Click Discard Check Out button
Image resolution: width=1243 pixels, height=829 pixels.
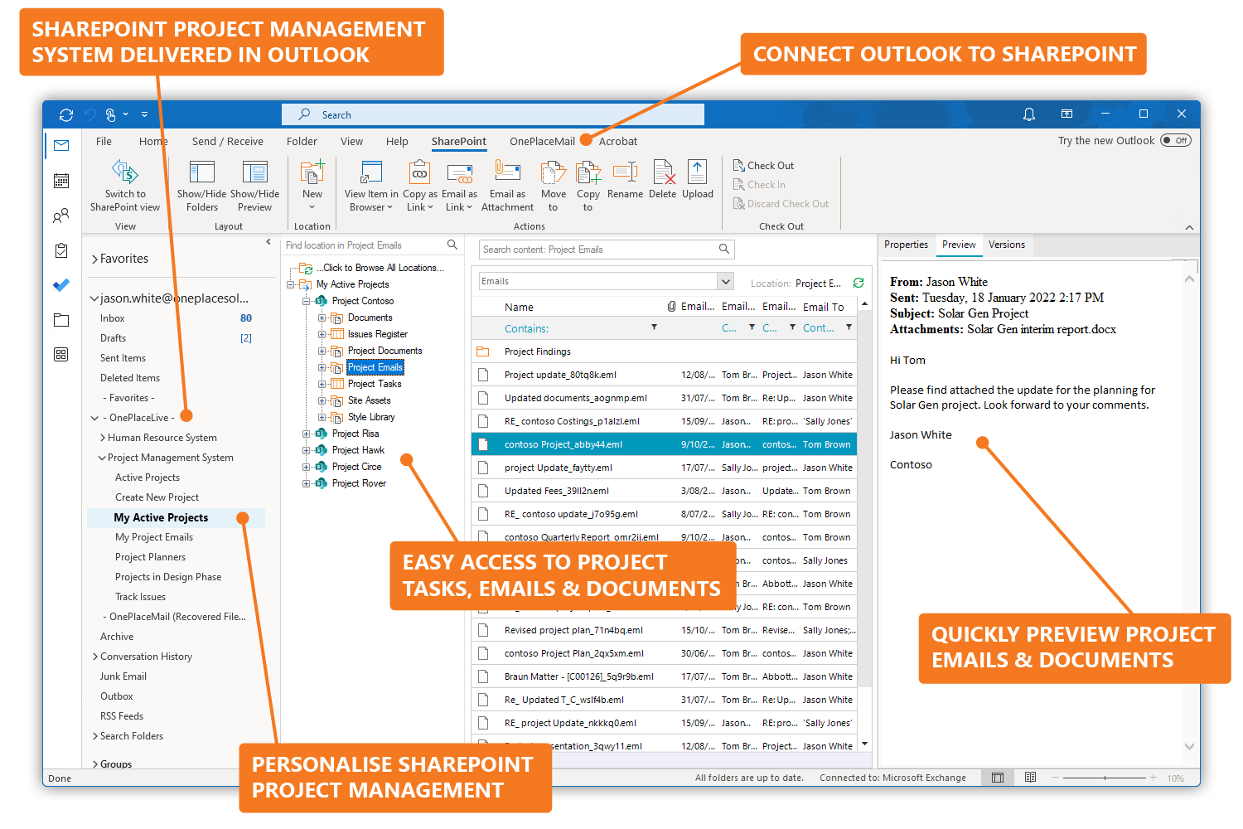[x=781, y=203]
